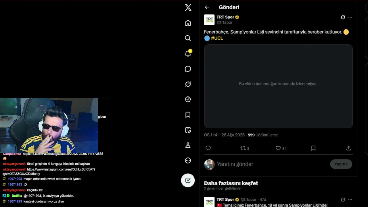368x207 pixels.
Task: Click the 'Gönderi' page heading
Action: click(x=229, y=7)
